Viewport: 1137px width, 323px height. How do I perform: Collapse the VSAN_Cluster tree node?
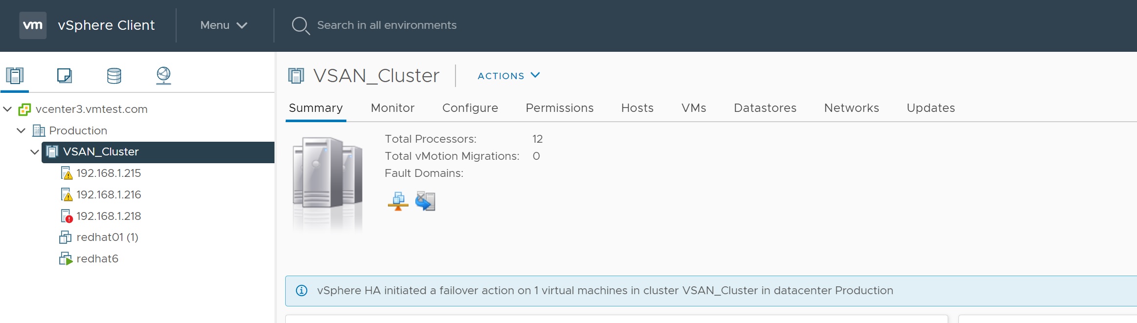(x=34, y=152)
